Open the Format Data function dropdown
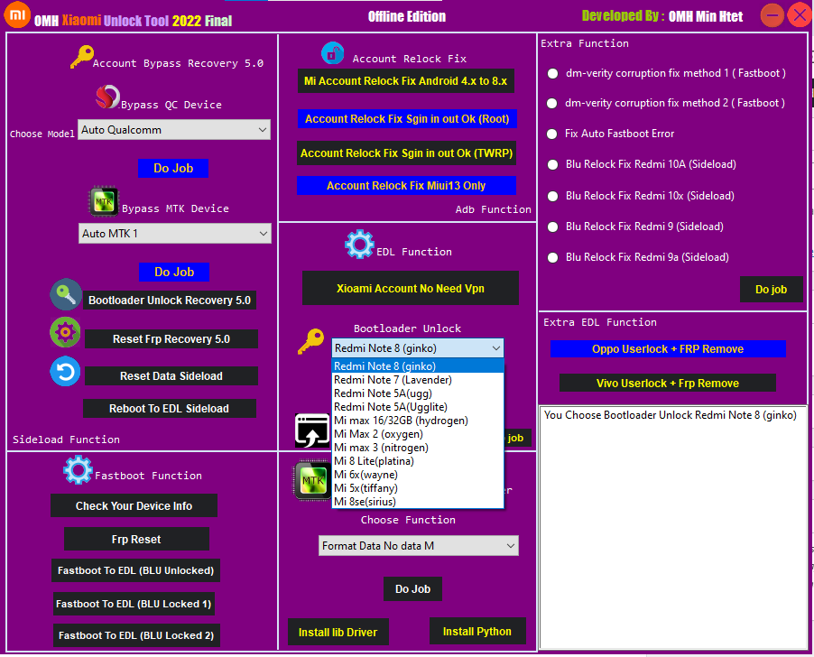Image resolution: width=814 pixels, height=657 pixels. [x=419, y=545]
